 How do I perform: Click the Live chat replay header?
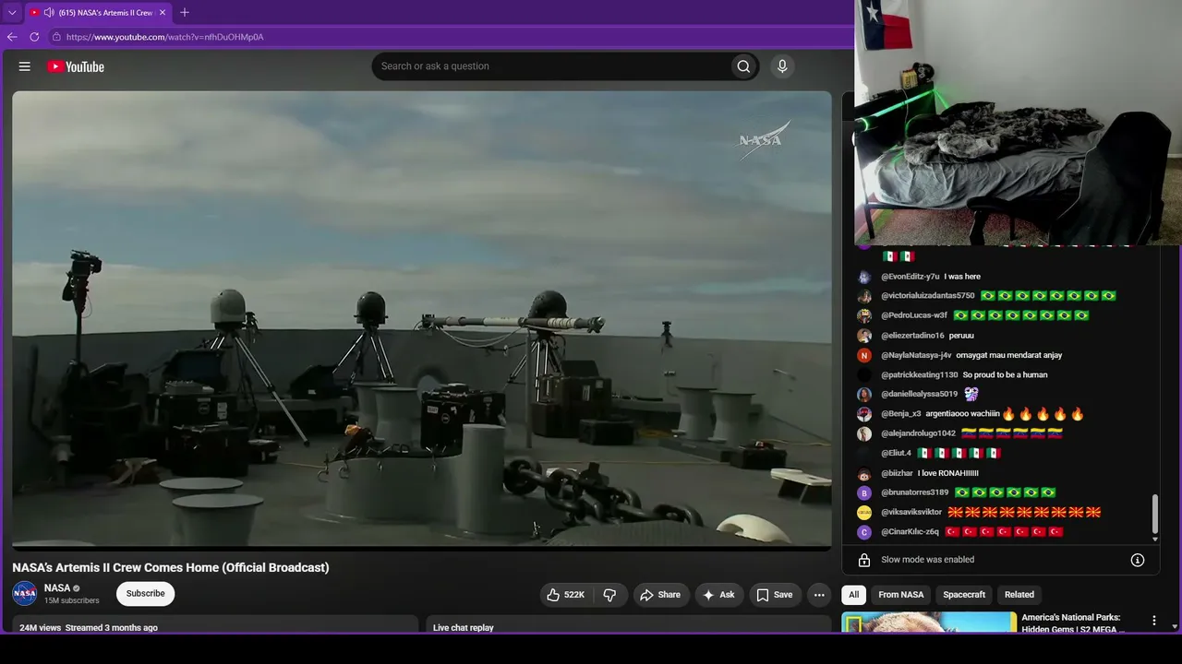coord(464,628)
